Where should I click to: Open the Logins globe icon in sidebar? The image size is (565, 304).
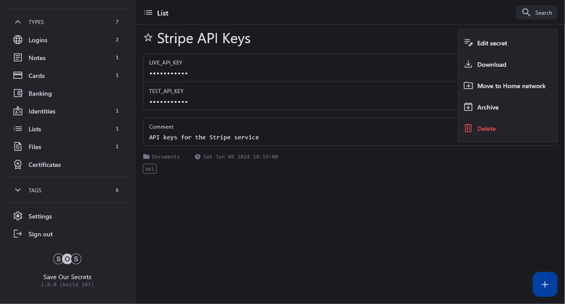click(x=18, y=40)
